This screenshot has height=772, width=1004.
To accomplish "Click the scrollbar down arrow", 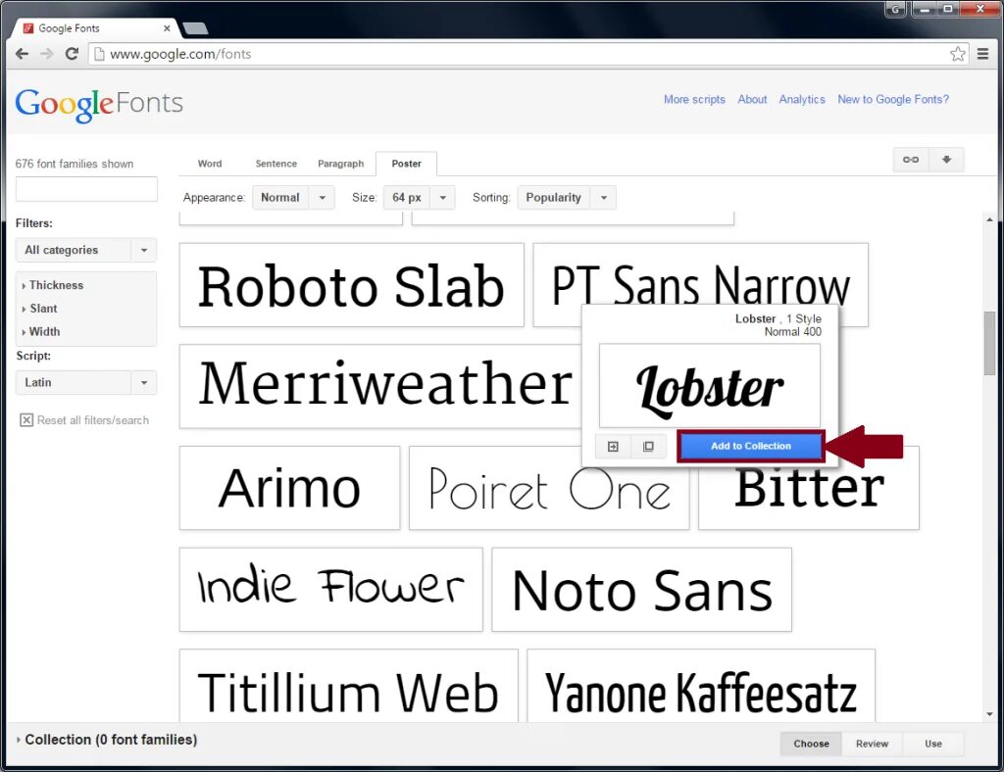I will tap(990, 714).
